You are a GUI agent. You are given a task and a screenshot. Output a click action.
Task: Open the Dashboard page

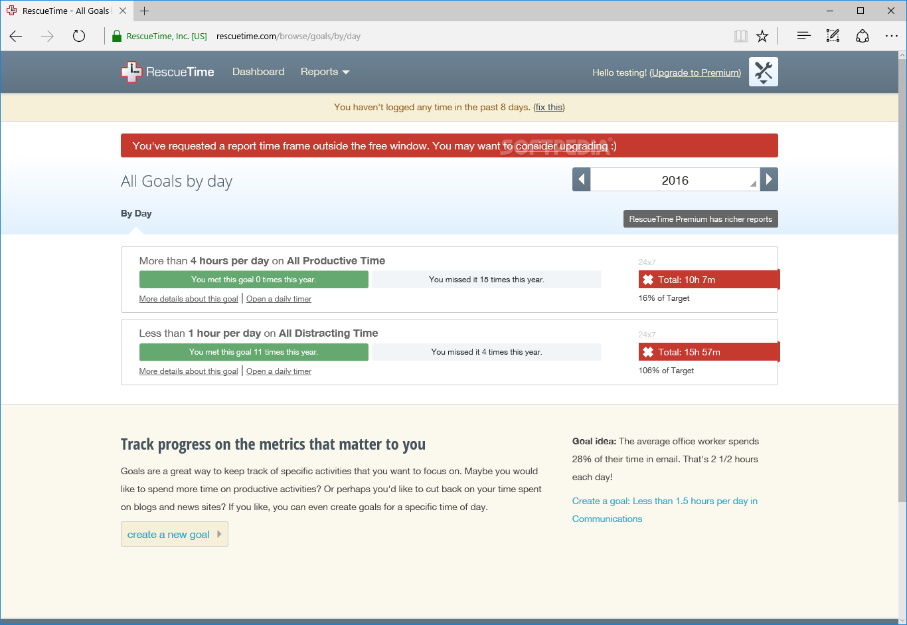click(x=258, y=72)
